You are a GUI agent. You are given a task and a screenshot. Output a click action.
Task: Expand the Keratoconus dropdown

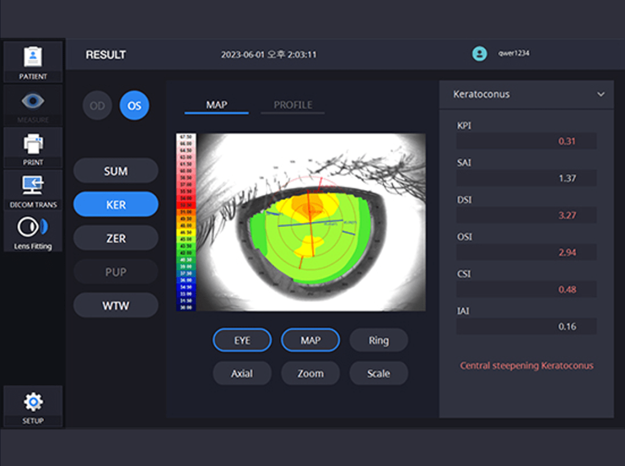(x=601, y=95)
